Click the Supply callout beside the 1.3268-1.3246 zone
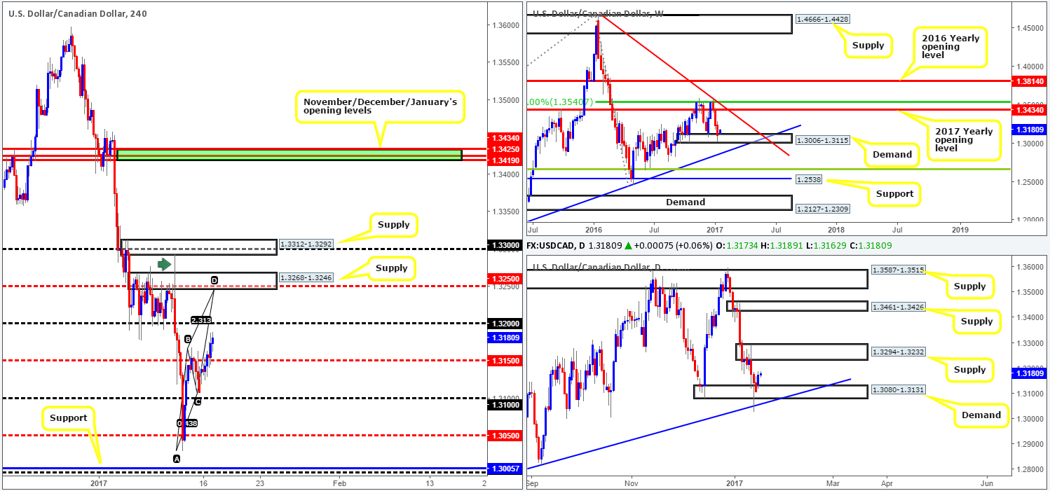The height and width of the screenshot is (491, 1050). point(390,268)
